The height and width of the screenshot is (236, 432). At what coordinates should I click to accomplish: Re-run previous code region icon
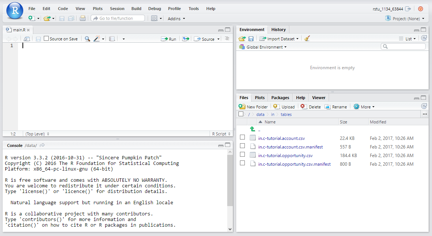coord(186,39)
